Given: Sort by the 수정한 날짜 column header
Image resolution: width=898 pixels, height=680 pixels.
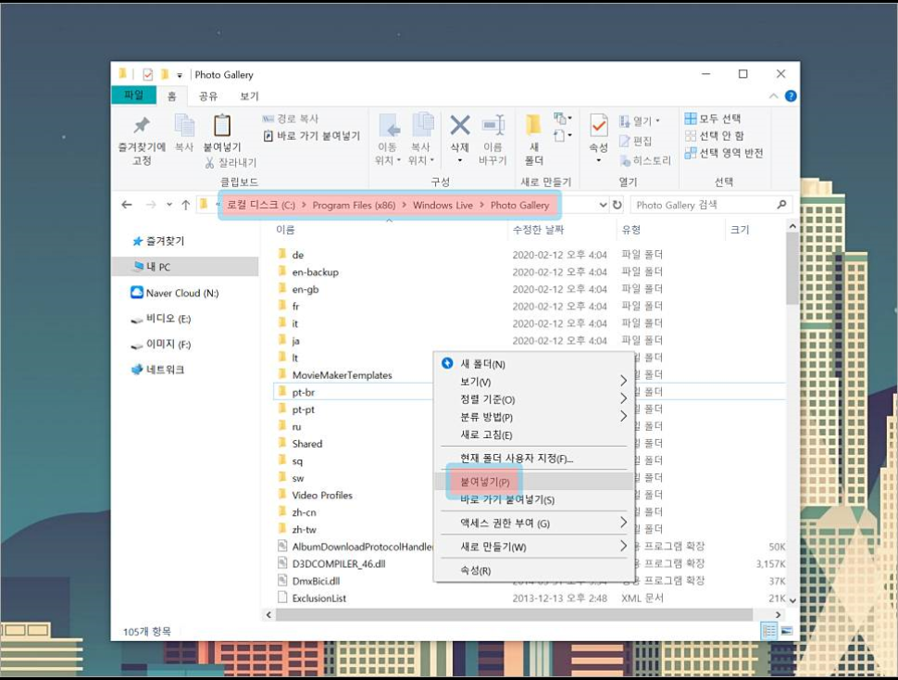Looking at the screenshot, I should coord(538,230).
